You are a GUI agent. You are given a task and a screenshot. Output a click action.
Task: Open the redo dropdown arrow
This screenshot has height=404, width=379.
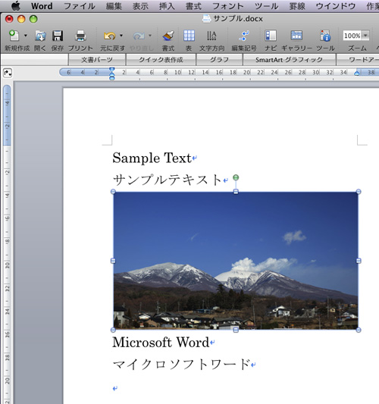(x=150, y=36)
